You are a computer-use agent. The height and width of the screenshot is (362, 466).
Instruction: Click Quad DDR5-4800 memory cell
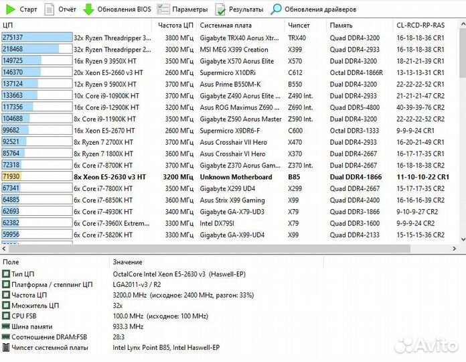[x=355, y=107]
